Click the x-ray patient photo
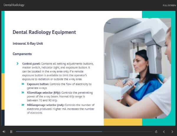This screenshot has height=136, width=177. pyautogui.click(x=137, y=68)
